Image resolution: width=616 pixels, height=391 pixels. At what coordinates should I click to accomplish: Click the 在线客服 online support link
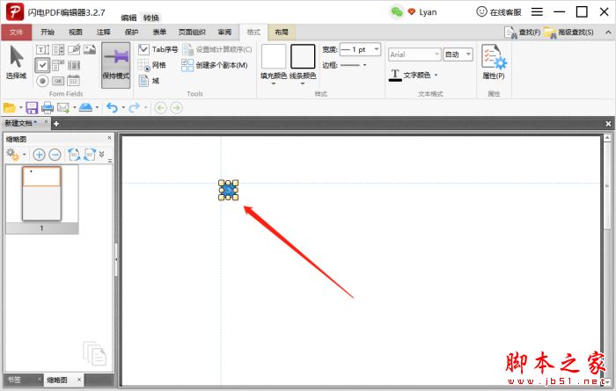click(x=499, y=12)
